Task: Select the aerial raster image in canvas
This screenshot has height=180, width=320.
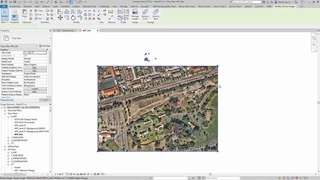Action: click(157, 108)
